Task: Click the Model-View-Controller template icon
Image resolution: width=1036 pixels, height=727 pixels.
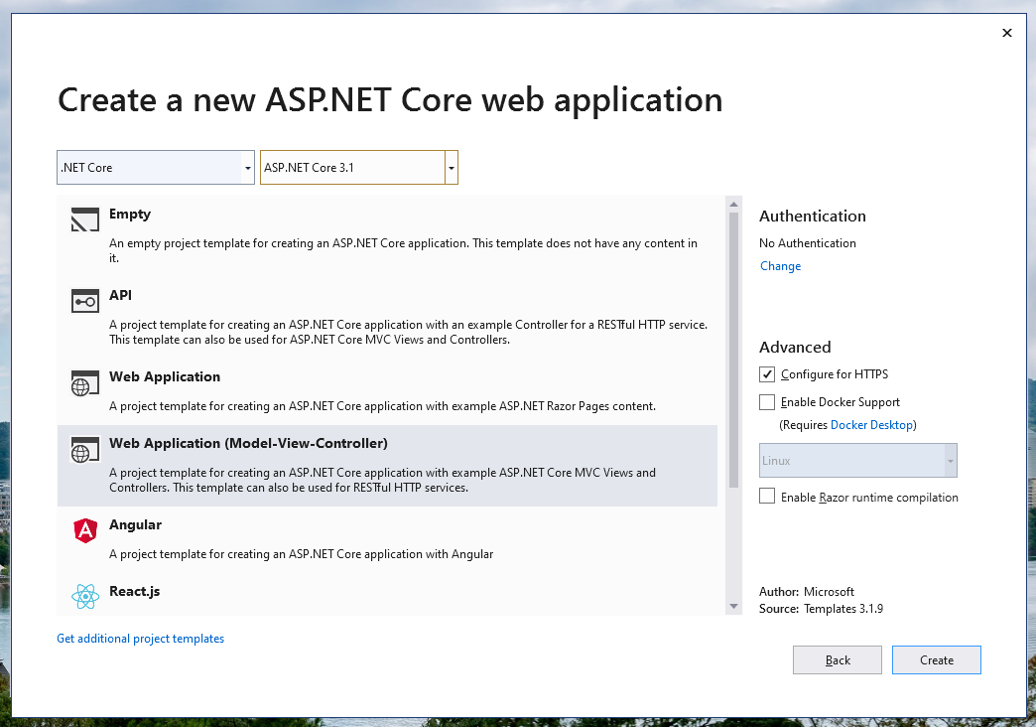Action: coord(85,449)
